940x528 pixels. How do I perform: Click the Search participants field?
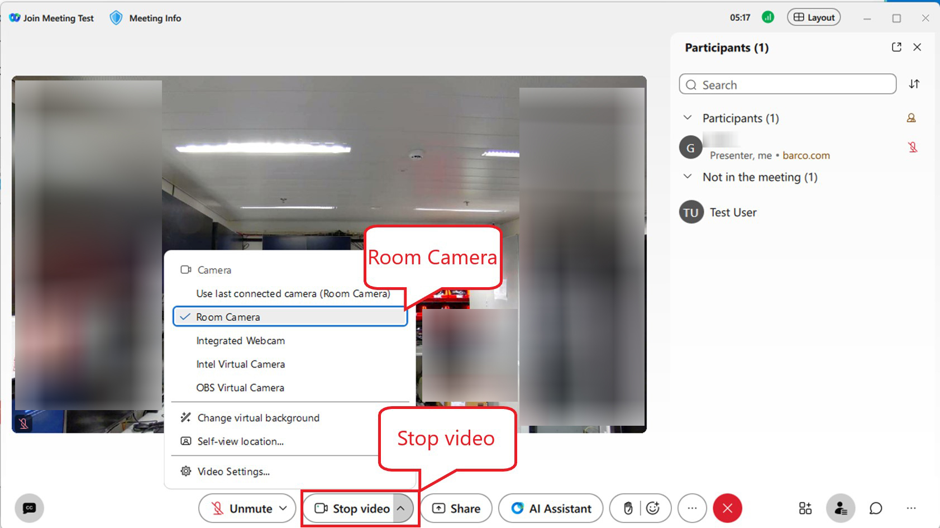point(788,84)
